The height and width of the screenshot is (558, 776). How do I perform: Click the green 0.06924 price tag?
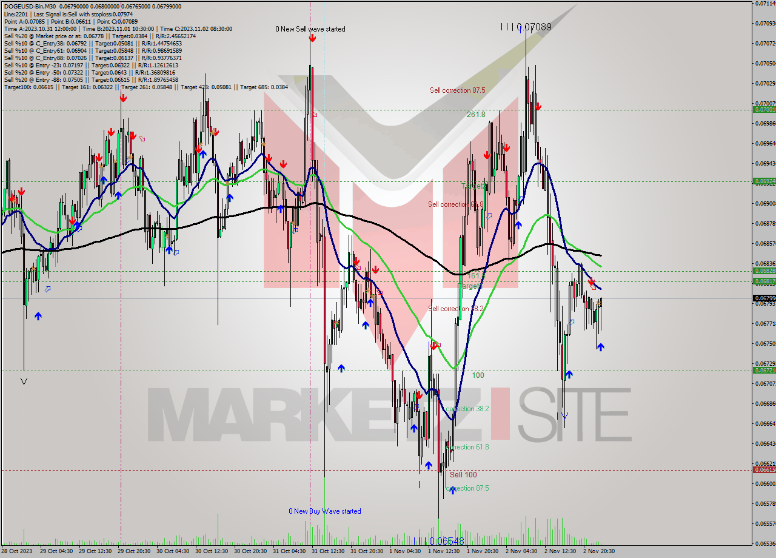click(764, 181)
